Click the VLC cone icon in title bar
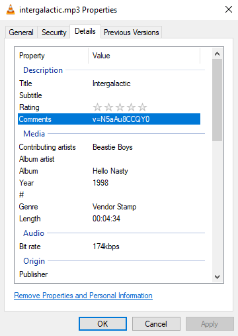Image resolution: width=238 pixels, height=336 pixels. (11, 9)
